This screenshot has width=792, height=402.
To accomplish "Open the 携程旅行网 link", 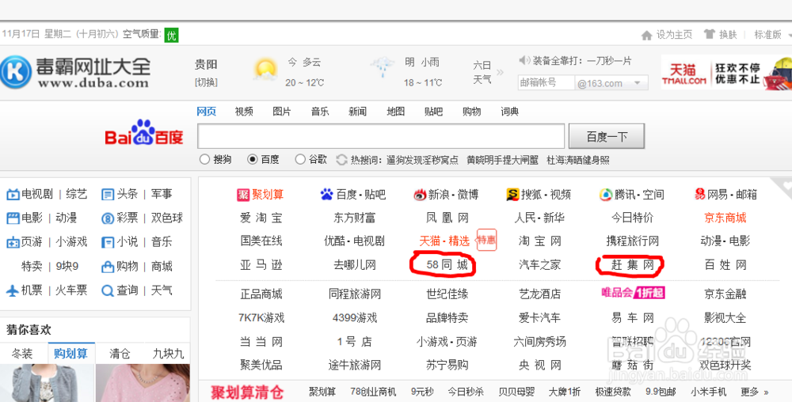I will [632, 241].
